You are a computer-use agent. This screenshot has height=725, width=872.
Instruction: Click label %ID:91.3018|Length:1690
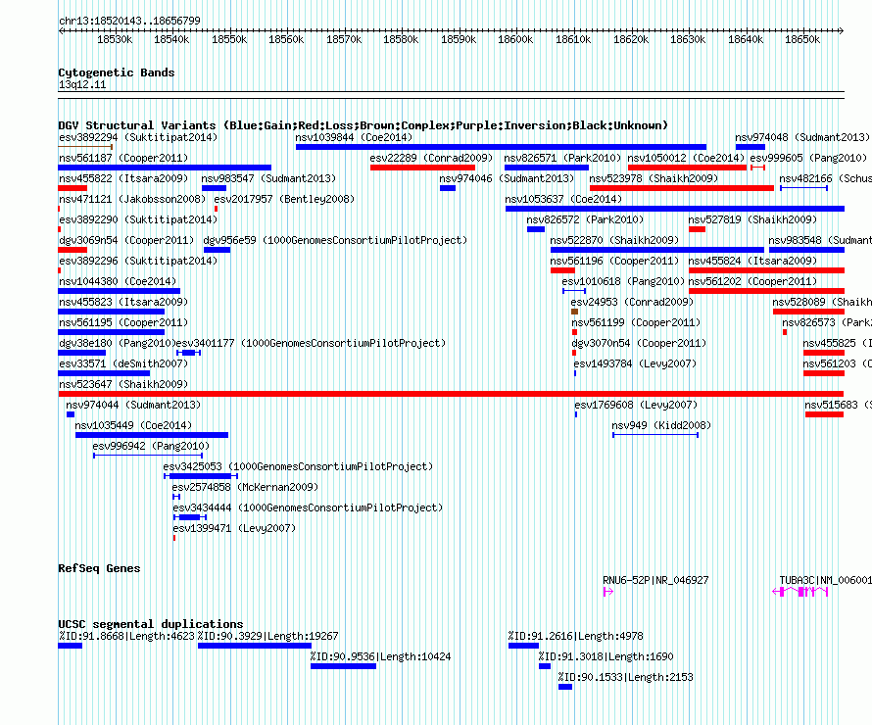point(606,656)
